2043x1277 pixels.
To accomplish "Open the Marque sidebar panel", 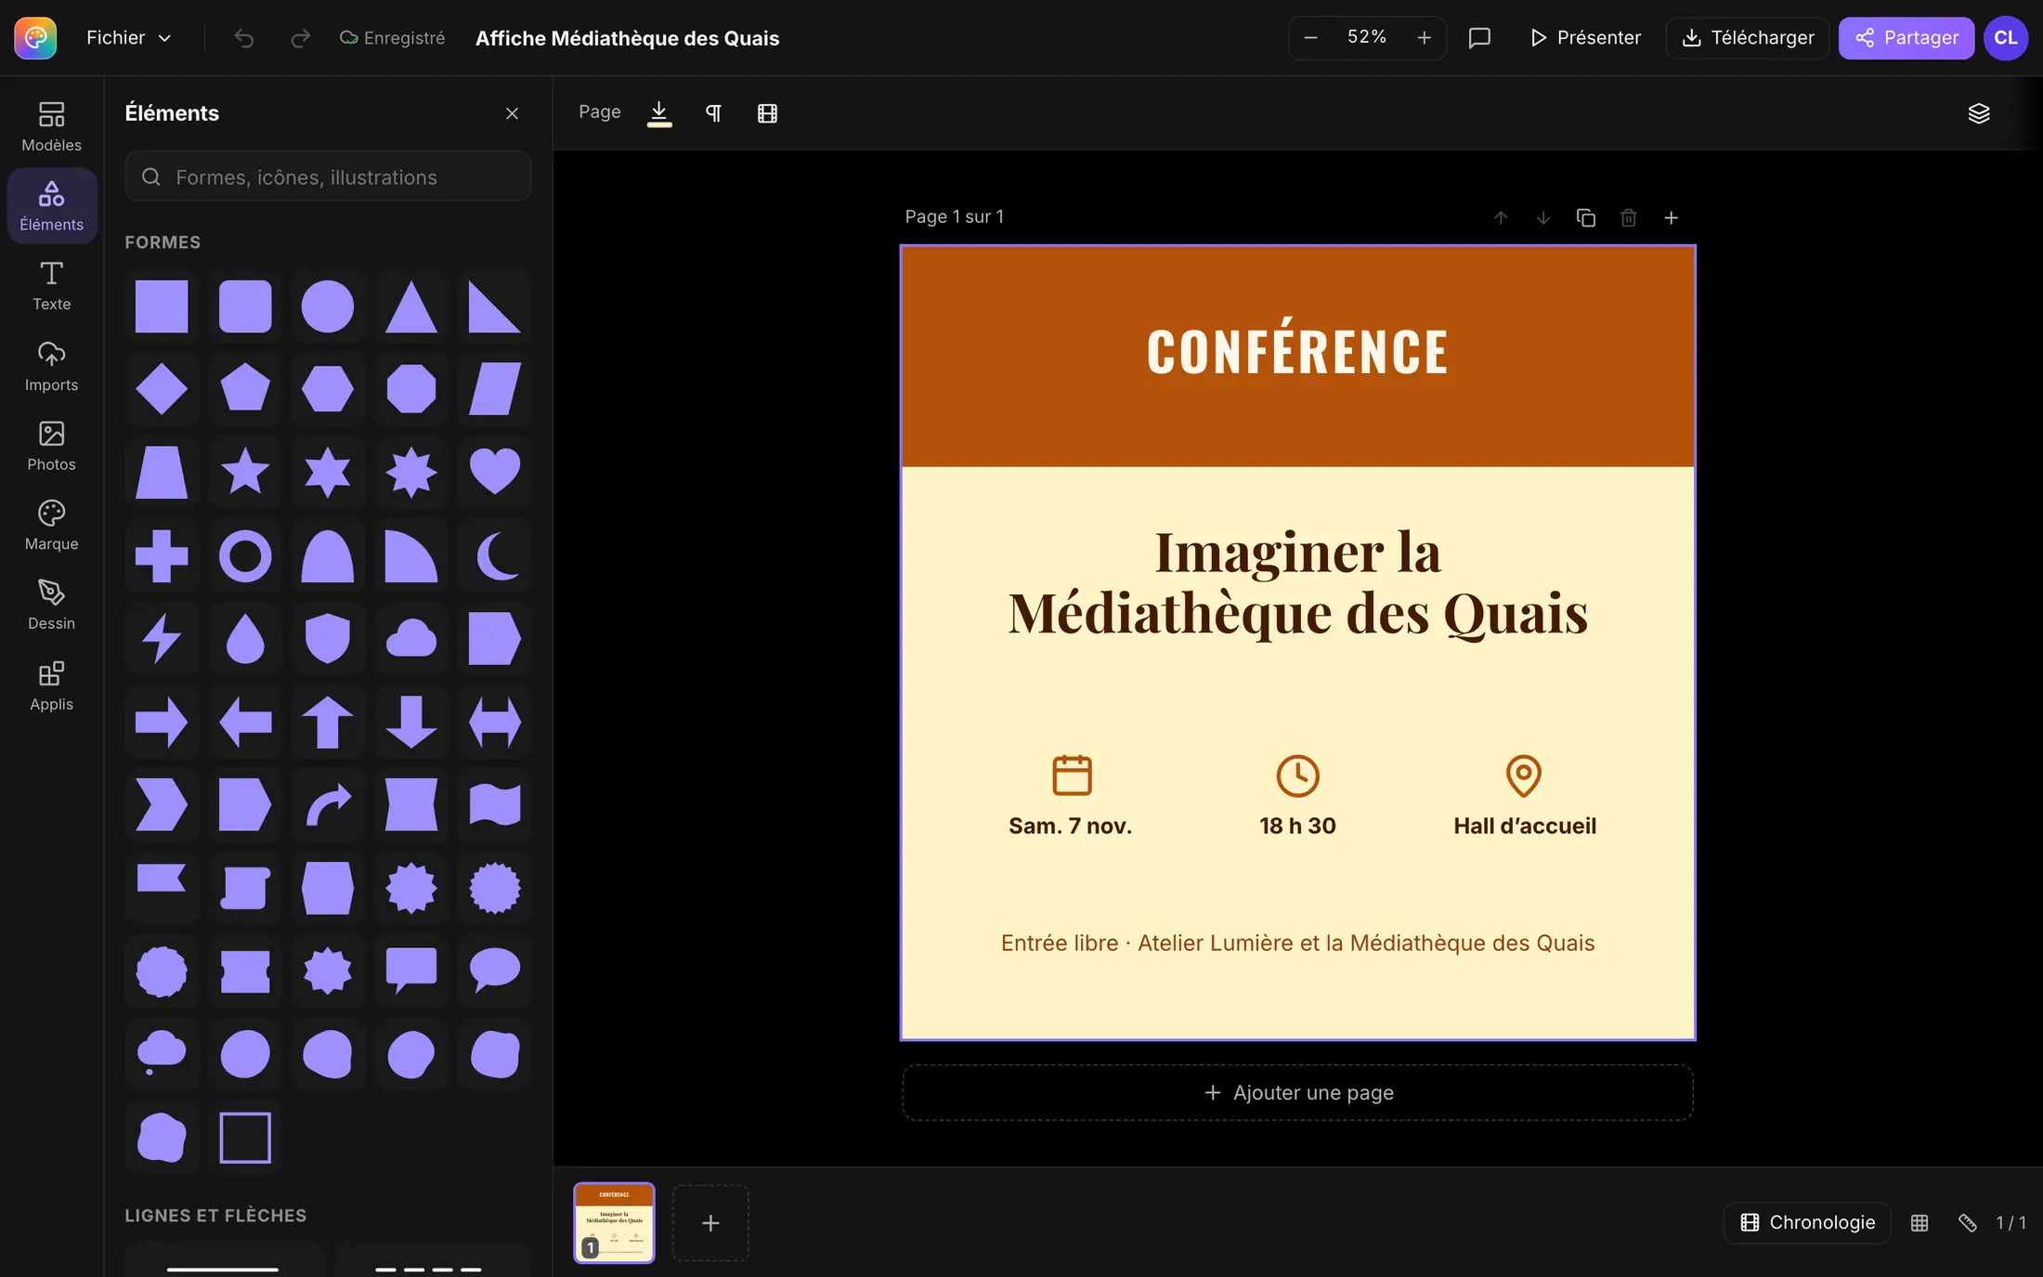I will click(51, 526).
